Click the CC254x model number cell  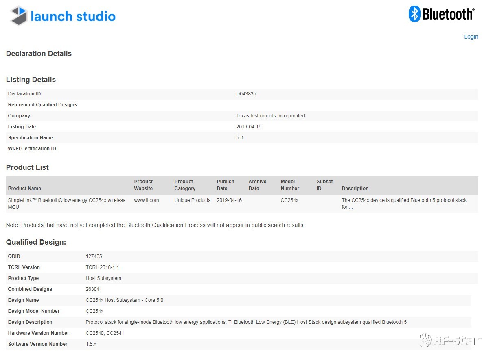(x=289, y=200)
